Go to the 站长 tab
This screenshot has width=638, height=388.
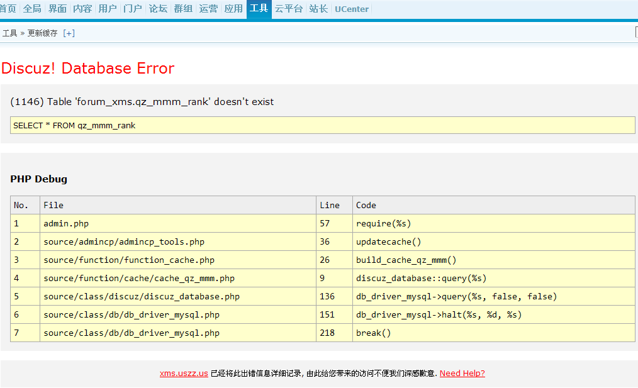[x=318, y=9]
